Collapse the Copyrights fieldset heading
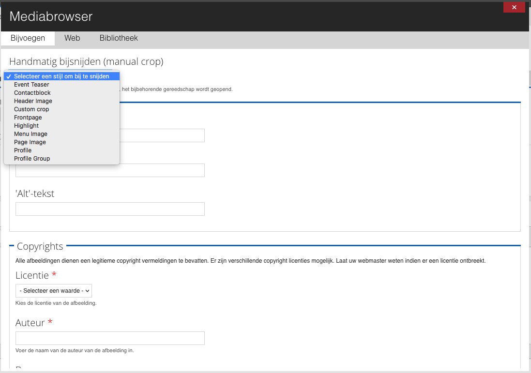Viewport: 531px width, 373px height. click(x=40, y=246)
